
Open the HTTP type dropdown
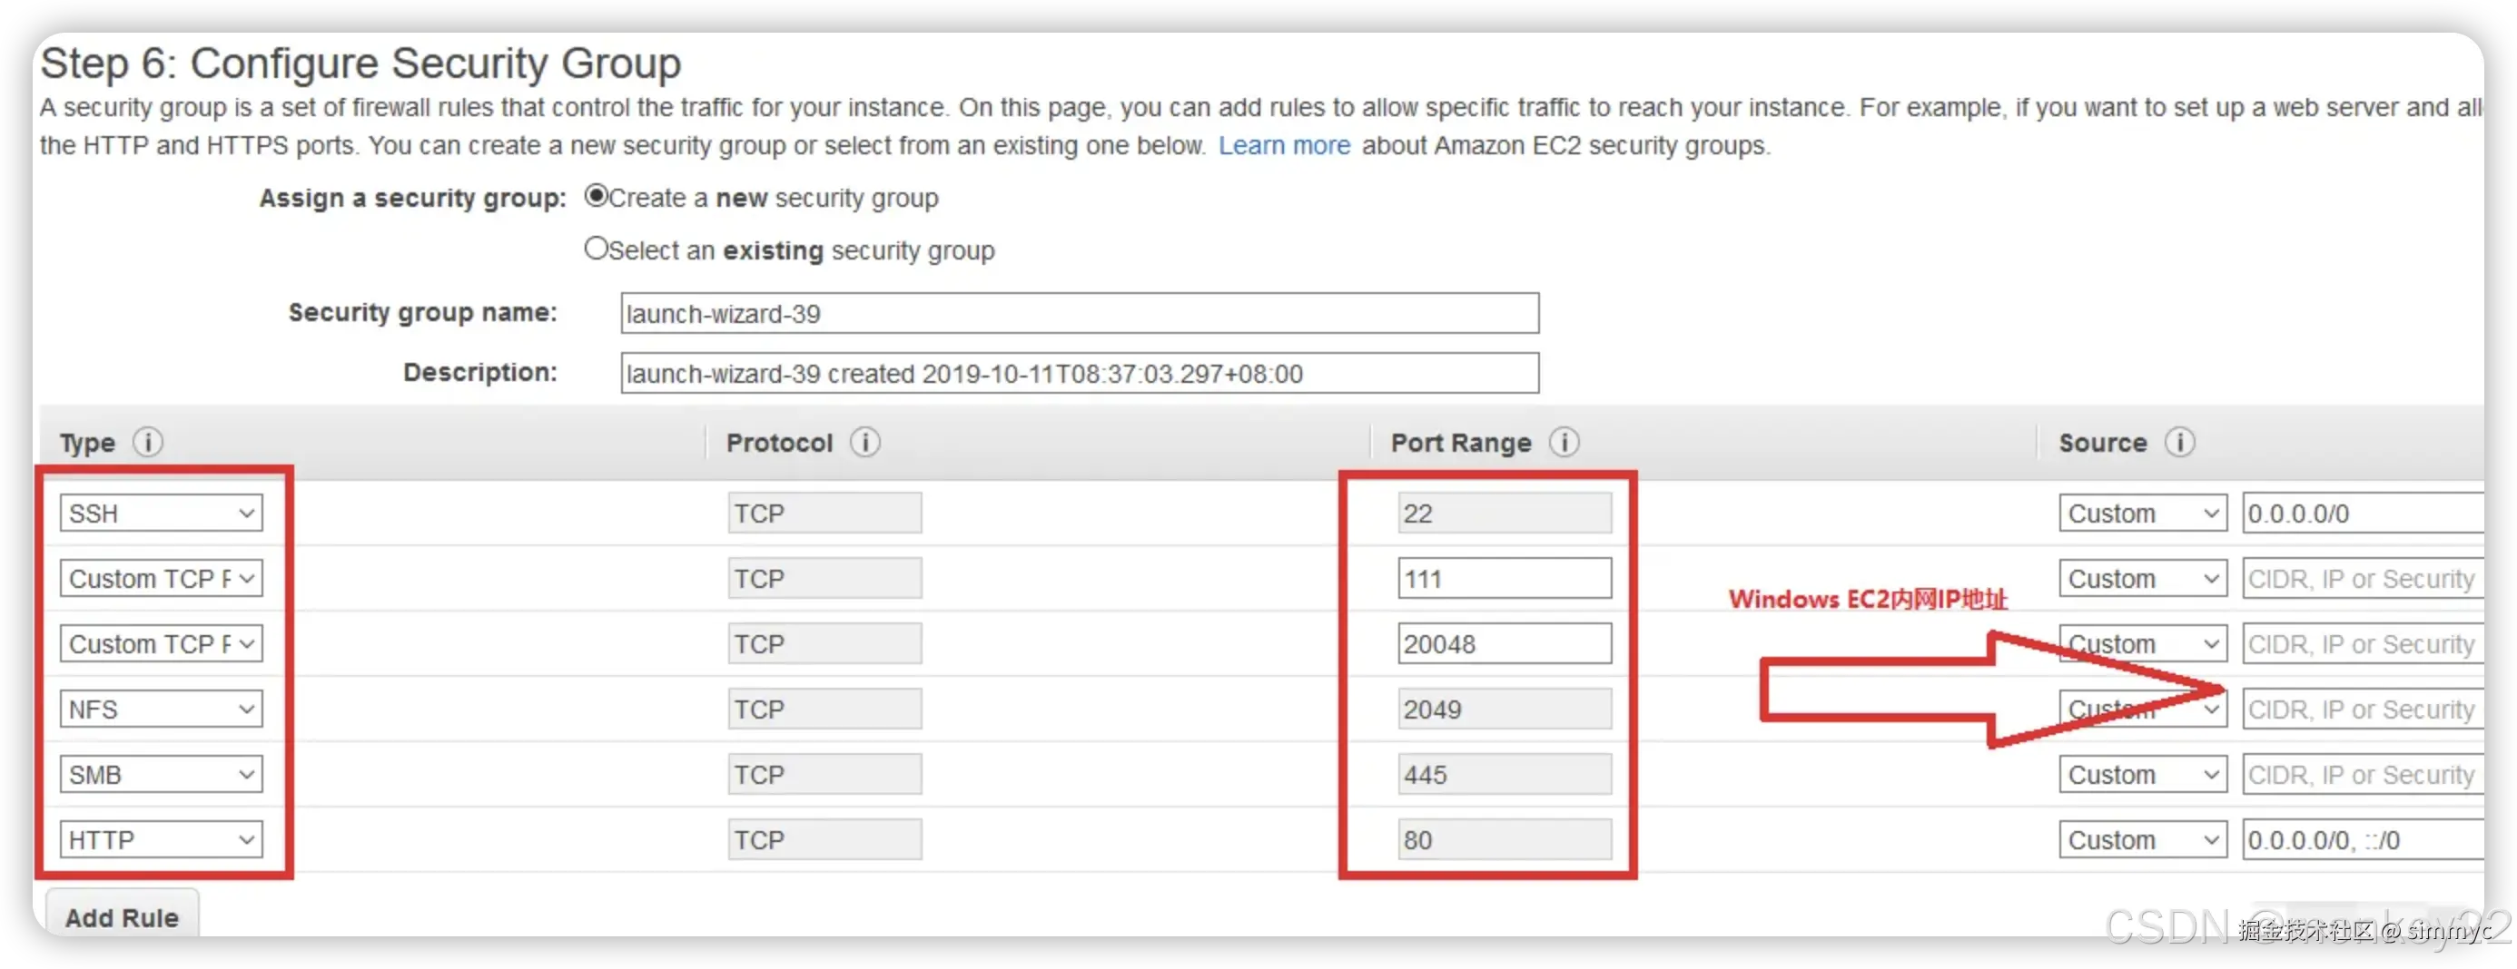(162, 840)
